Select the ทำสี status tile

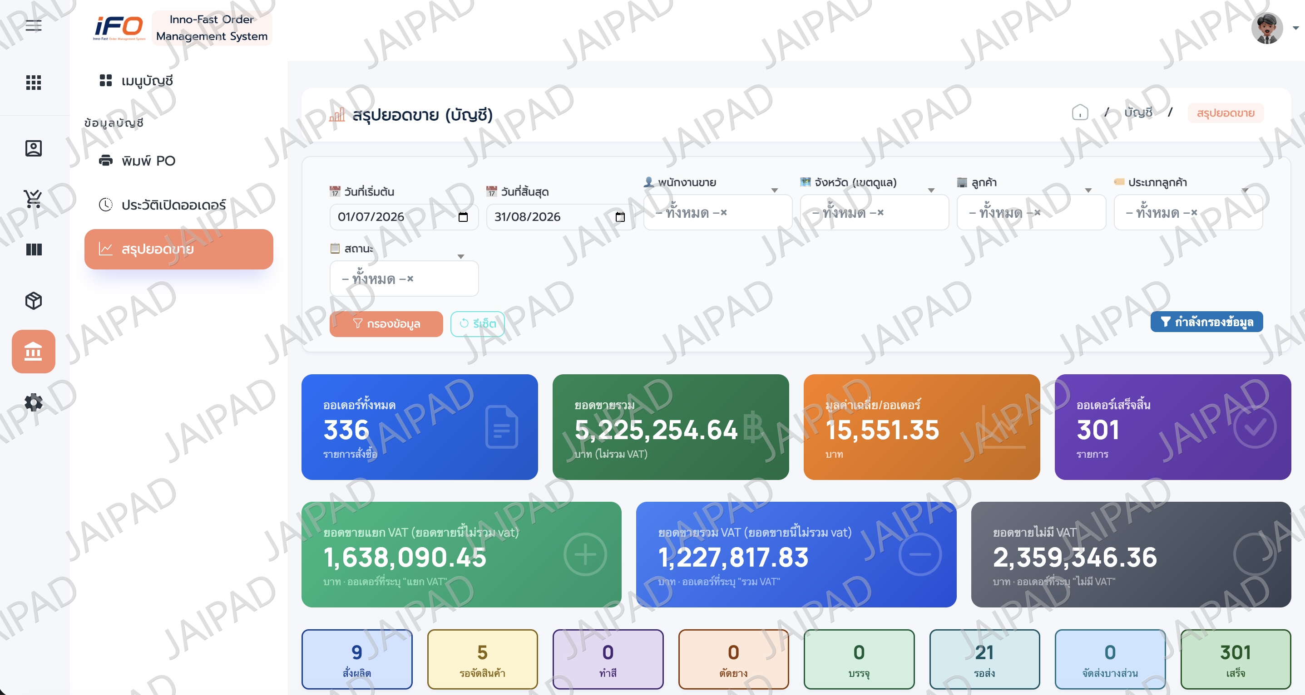coord(608,660)
